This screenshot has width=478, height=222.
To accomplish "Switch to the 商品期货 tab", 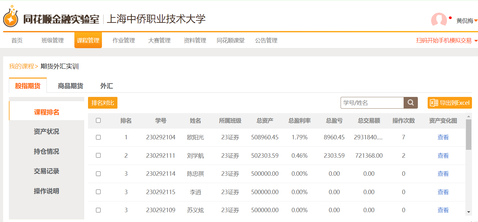I will [70, 86].
